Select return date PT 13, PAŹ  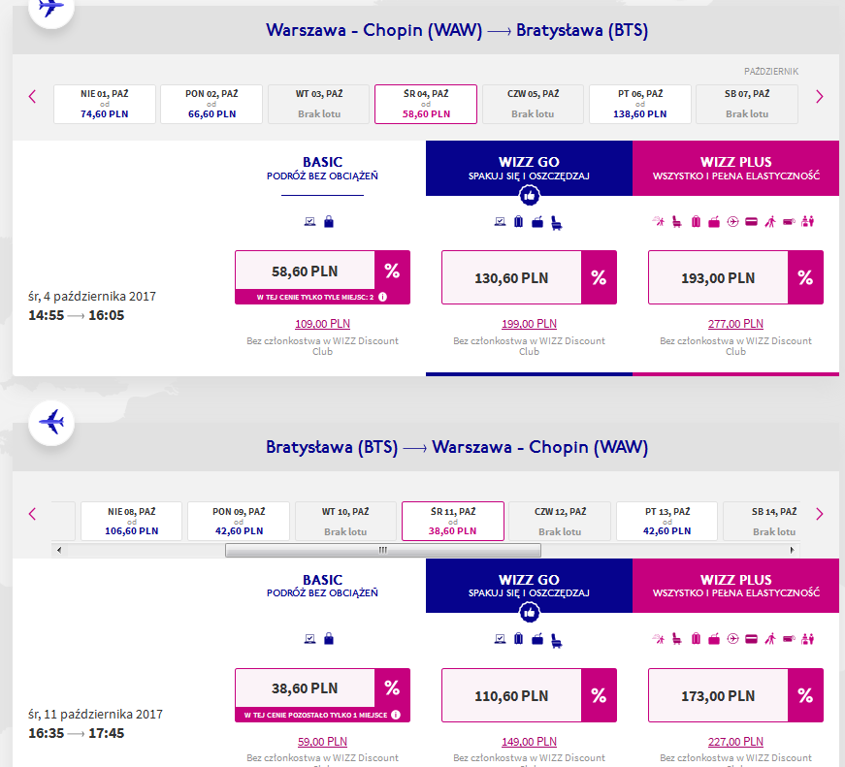click(666, 521)
